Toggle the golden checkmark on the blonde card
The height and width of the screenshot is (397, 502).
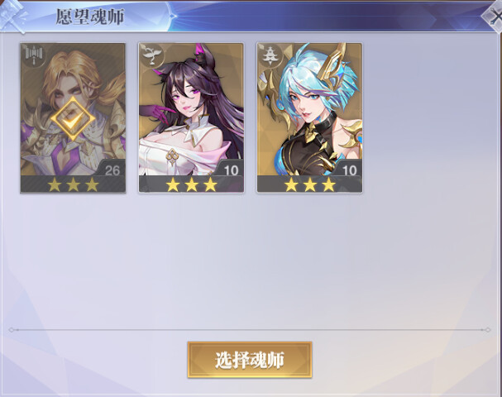coord(73,119)
